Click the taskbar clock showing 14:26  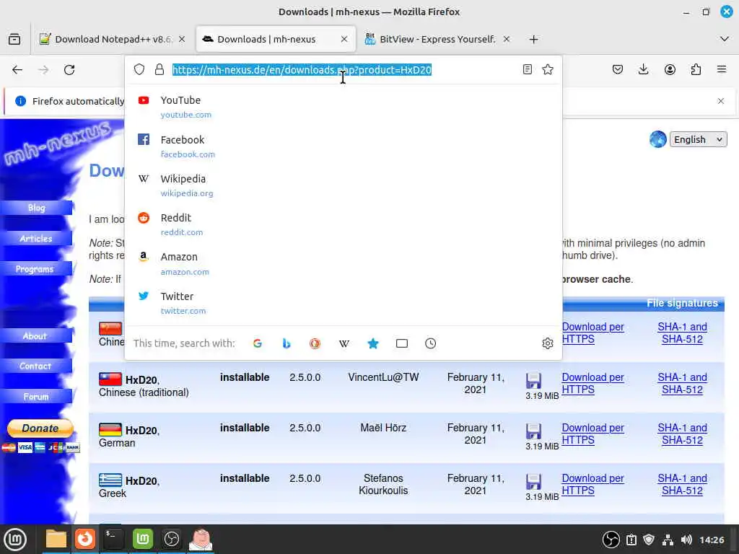[x=712, y=540]
